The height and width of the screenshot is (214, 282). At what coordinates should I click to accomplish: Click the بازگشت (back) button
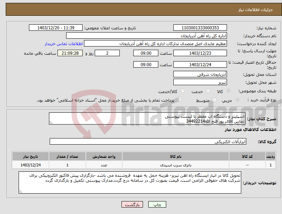pyautogui.click(x=132, y=204)
